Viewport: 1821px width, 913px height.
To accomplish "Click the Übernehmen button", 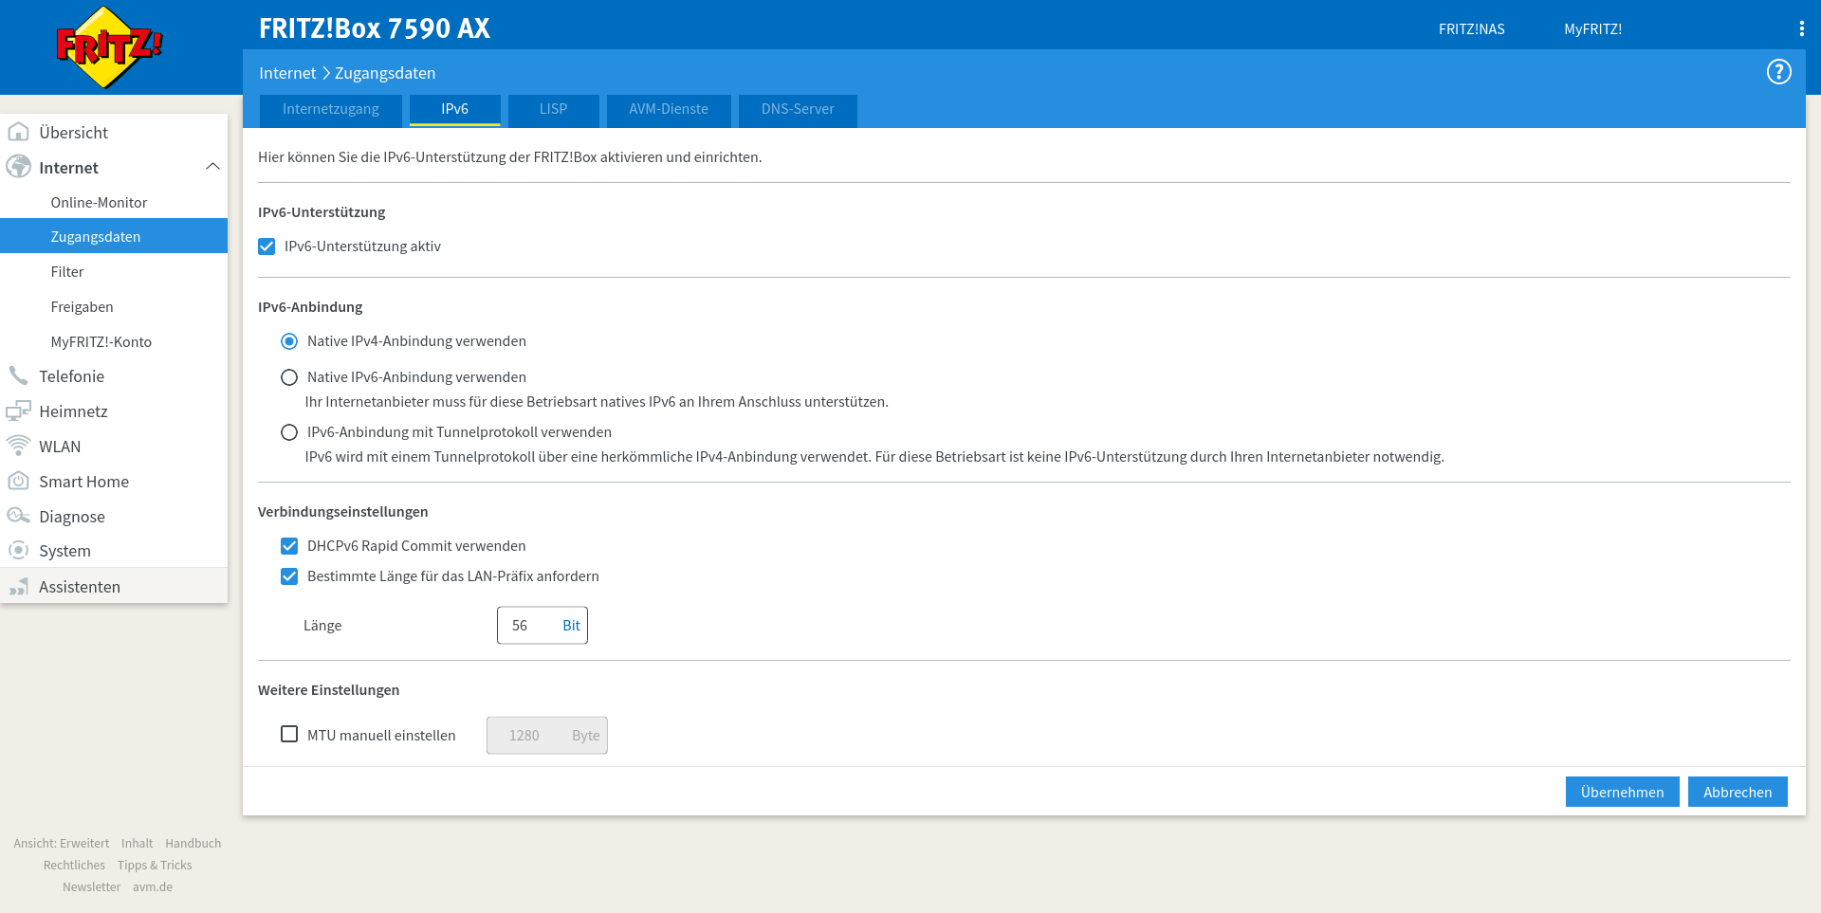I will pyautogui.click(x=1622, y=792).
